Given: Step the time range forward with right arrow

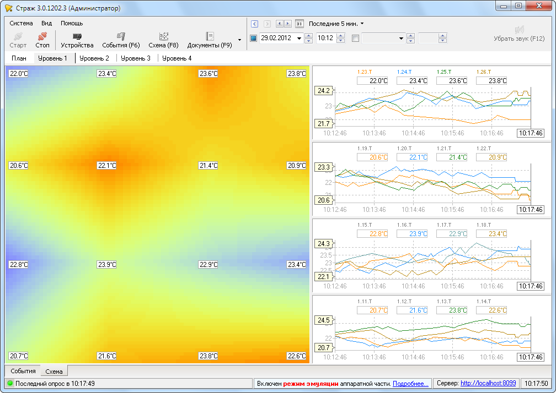Looking at the screenshot, I should click(288, 24).
